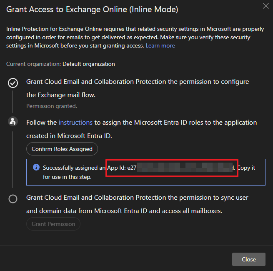Click the completed checkmark step icon
The height and width of the screenshot is (271, 273).
(13, 83)
